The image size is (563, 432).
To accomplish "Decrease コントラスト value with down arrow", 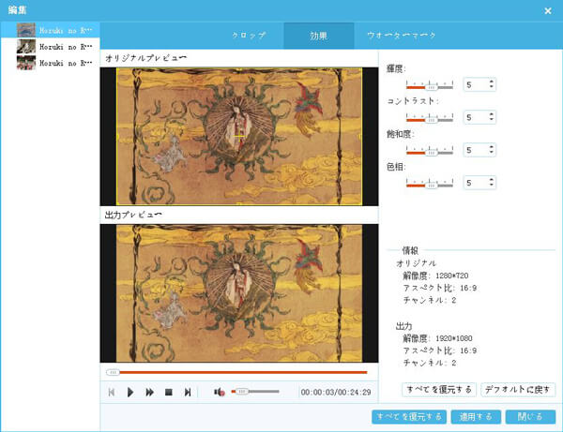I will click(x=492, y=121).
